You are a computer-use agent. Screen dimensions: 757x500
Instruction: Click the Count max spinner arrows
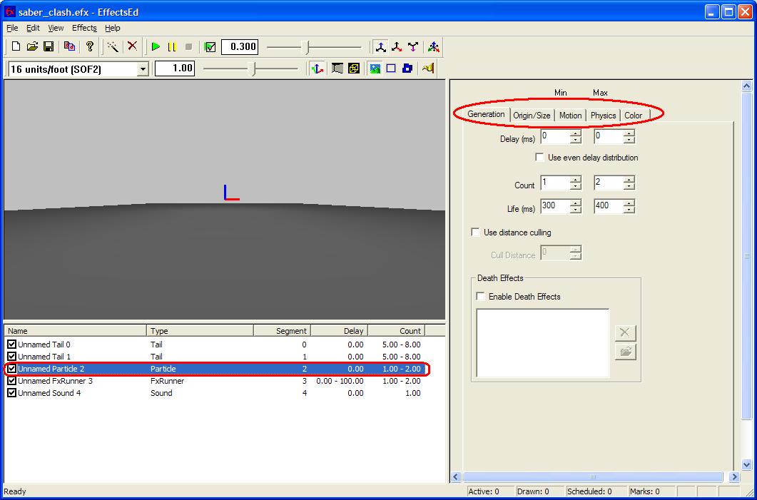click(629, 183)
